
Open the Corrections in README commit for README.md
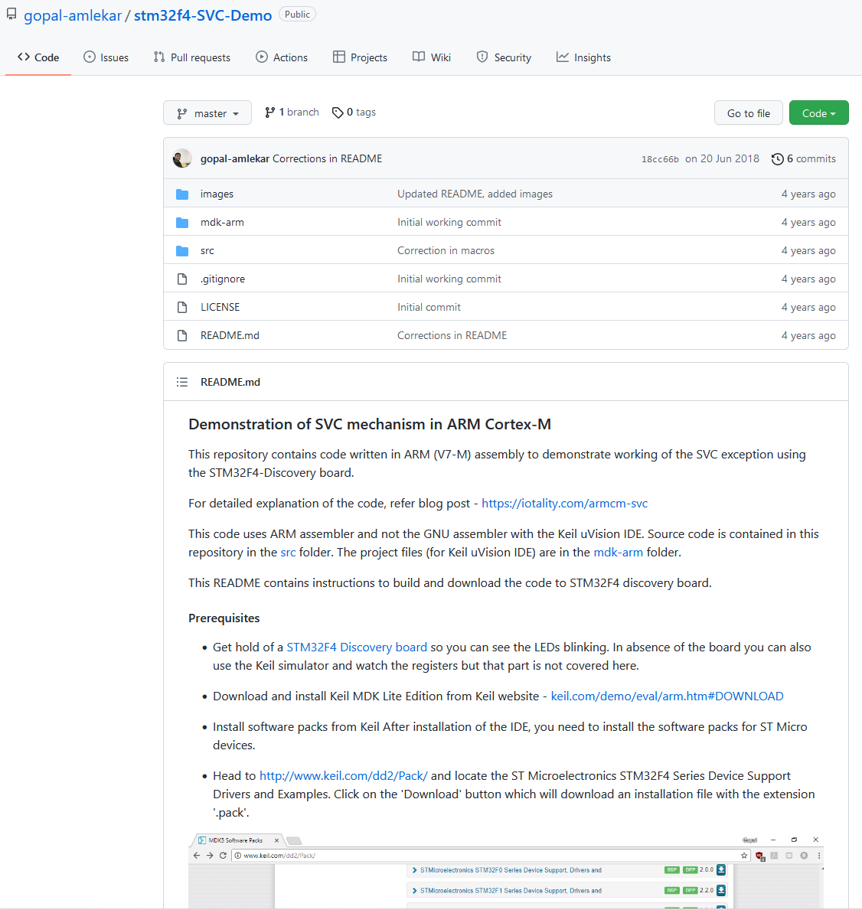tap(452, 335)
